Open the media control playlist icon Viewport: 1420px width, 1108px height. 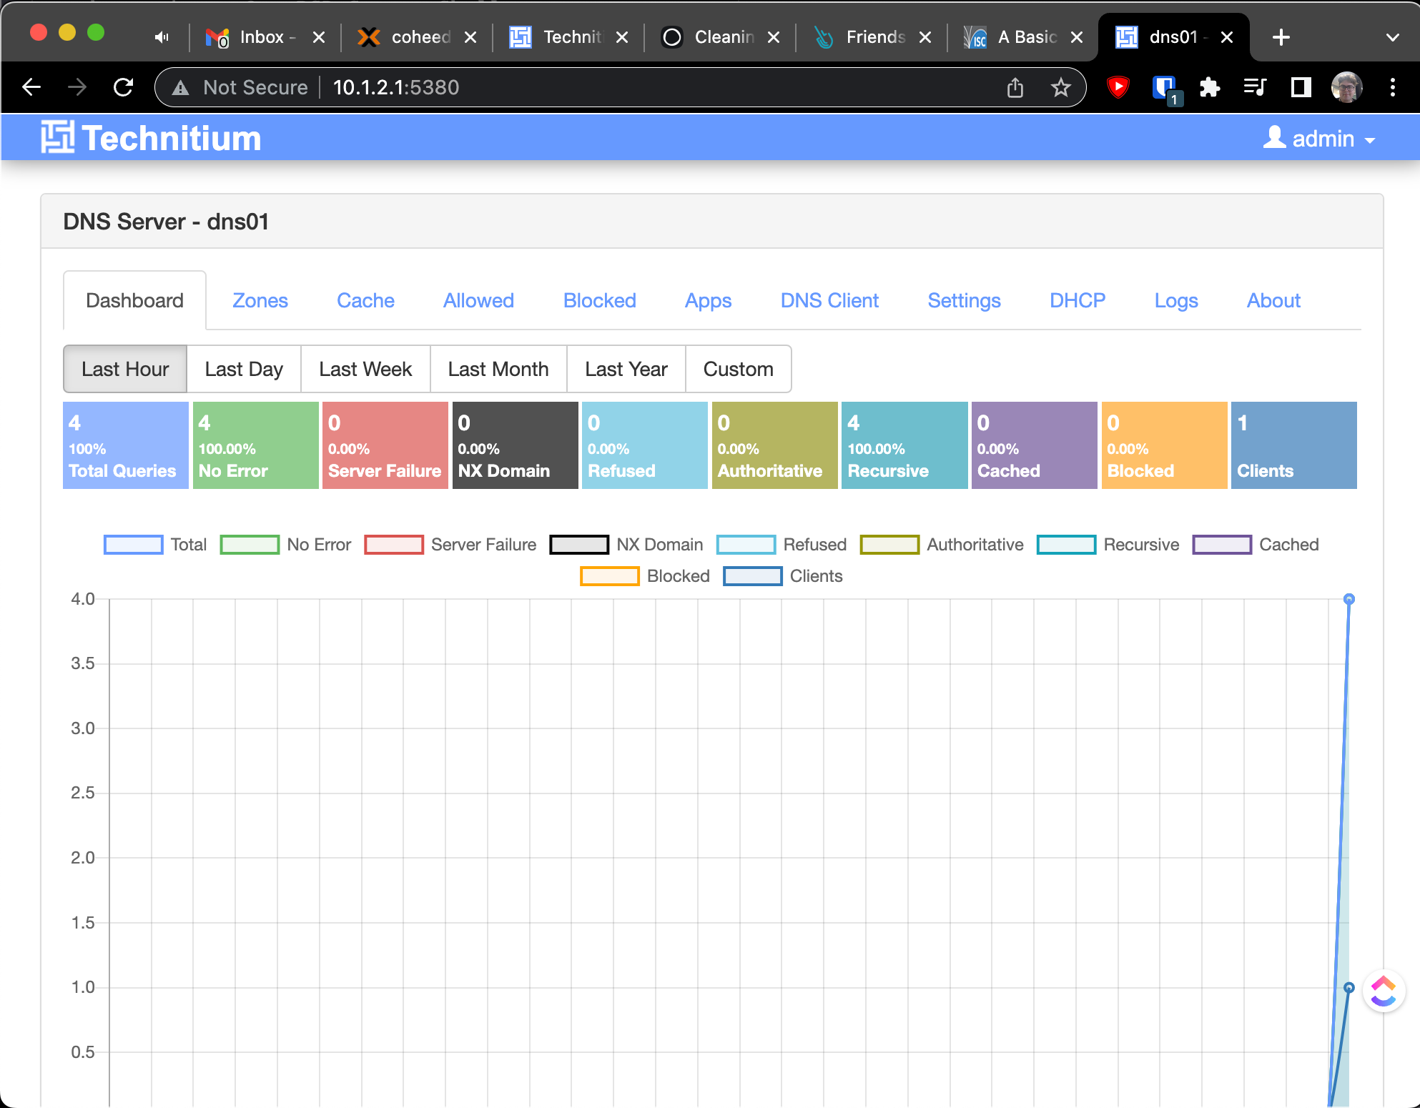(x=1255, y=88)
